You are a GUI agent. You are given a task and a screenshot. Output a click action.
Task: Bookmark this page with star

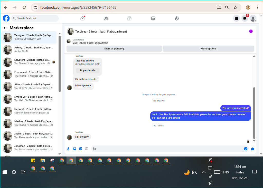[x=235, y=7]
